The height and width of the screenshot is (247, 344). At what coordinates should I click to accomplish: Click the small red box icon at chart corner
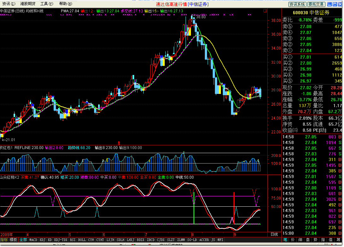(265, 11)
